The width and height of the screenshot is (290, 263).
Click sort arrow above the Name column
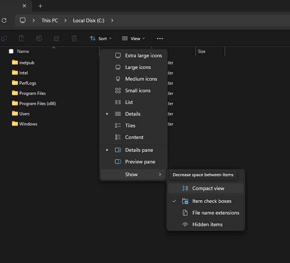[x=54, y=48]
